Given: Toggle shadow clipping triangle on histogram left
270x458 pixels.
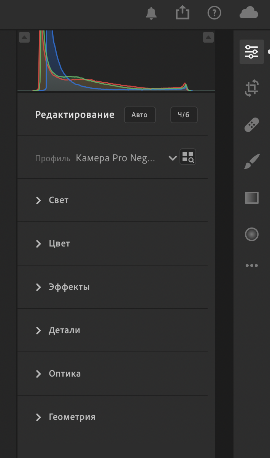Looking at the screenshot, I should pos(24,37).
